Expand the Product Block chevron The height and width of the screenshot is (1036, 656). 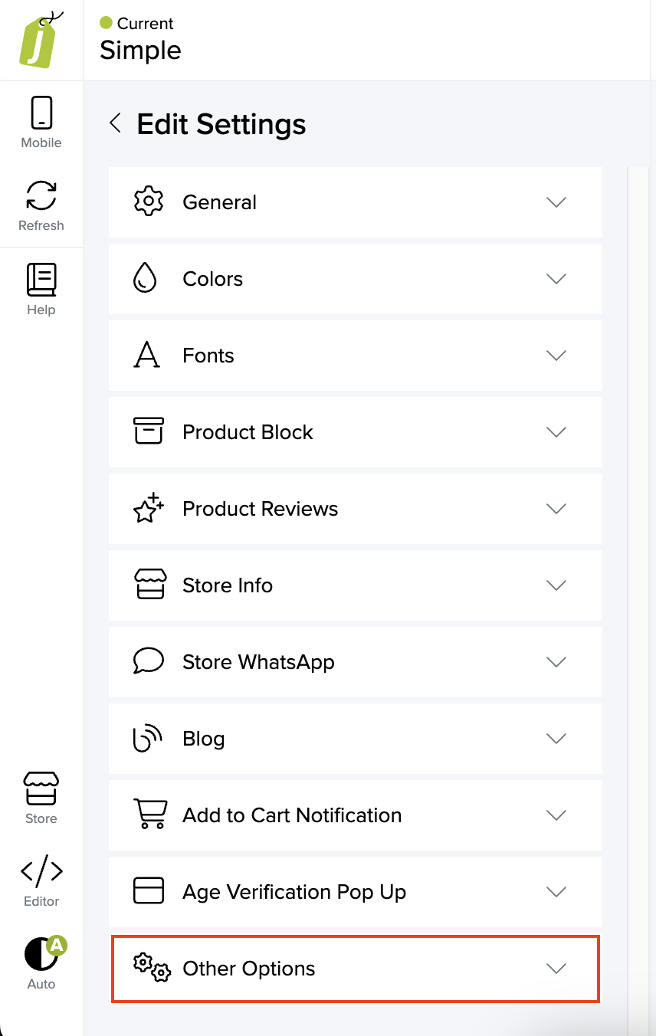(x=556, y=432)
